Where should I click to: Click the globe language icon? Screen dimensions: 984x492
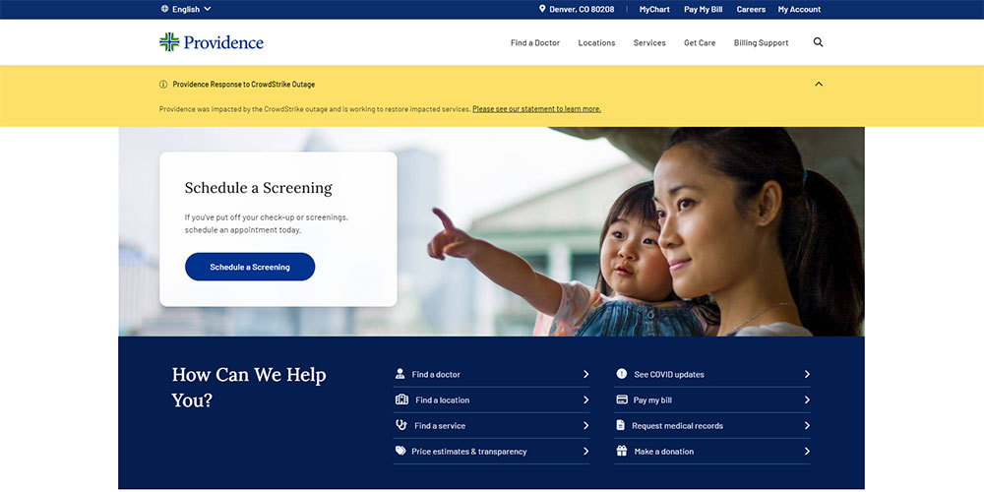[x=164, y=9]
